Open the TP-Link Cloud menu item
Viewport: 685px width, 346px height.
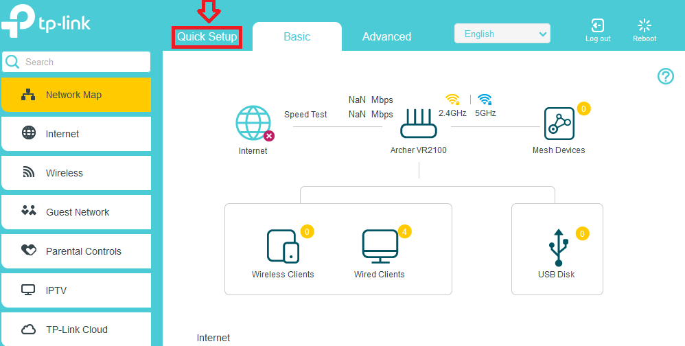[76, 329]
